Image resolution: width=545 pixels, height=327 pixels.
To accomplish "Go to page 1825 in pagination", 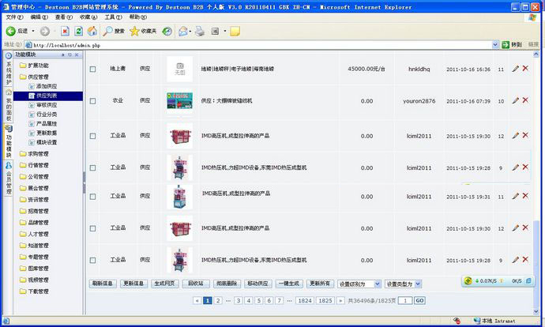I will 325,301.
